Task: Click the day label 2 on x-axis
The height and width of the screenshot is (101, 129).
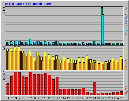Action: coord(12,98)
